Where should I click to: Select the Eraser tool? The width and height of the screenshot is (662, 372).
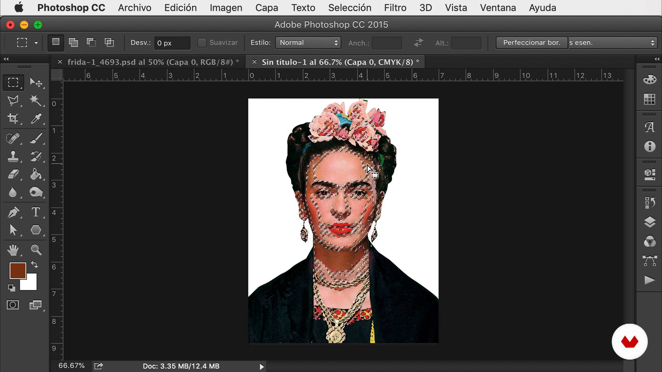click(x=13, y=174)
